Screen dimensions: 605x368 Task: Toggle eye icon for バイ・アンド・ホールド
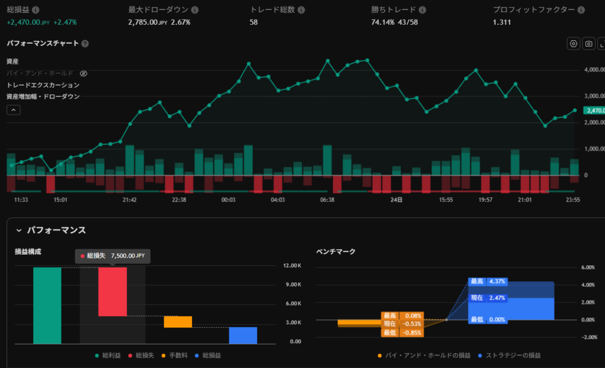83,73
